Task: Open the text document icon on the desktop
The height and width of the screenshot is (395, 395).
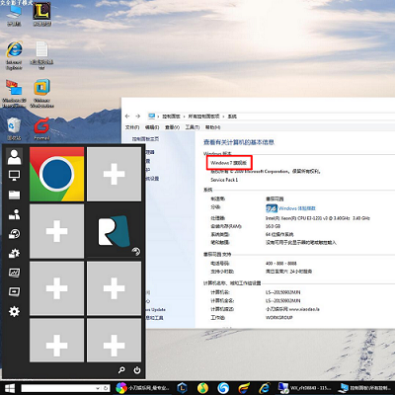Action: tap(41, 55)
